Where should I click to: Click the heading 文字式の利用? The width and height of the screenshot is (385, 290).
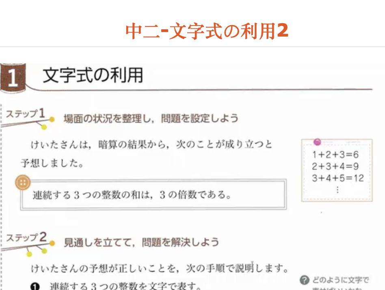coord(93,75)
